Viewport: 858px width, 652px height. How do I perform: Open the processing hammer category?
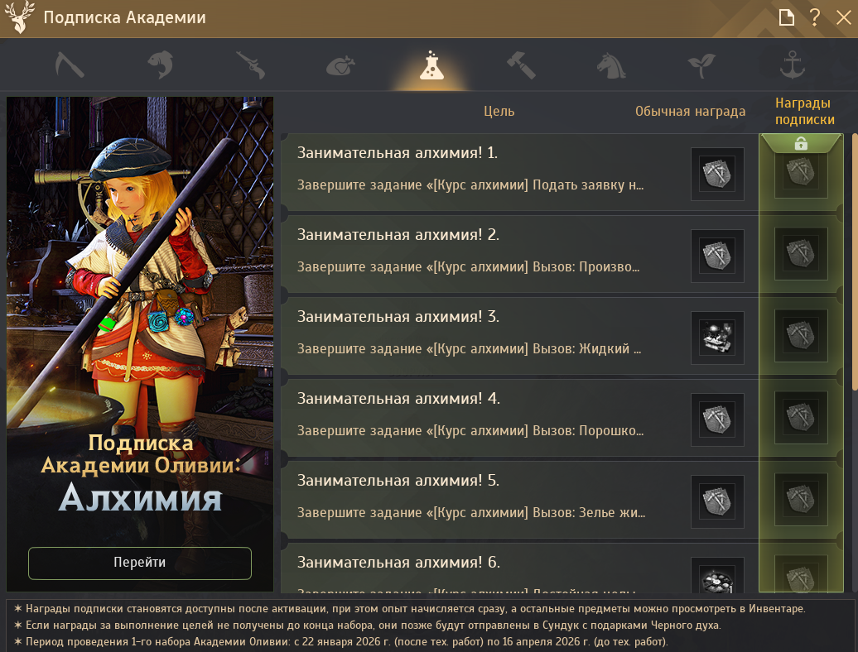click(521, 65)
